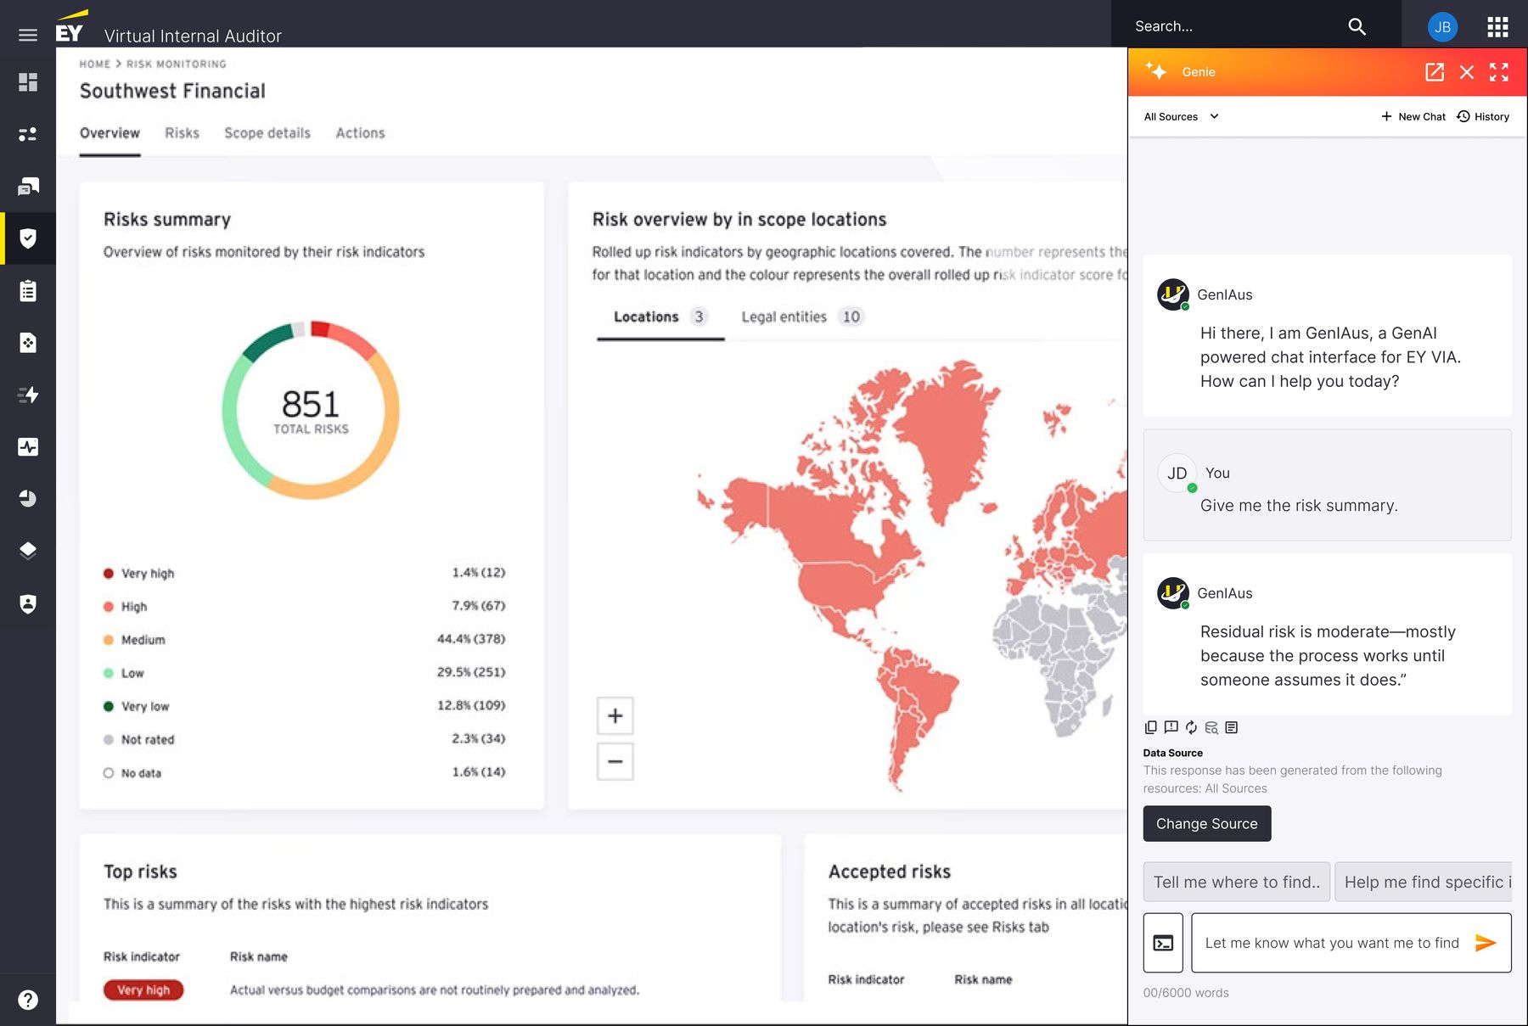Click the 'Southwest Financial' page title
Viewport: 1528px width, 1026px height.
pos(172,92)
